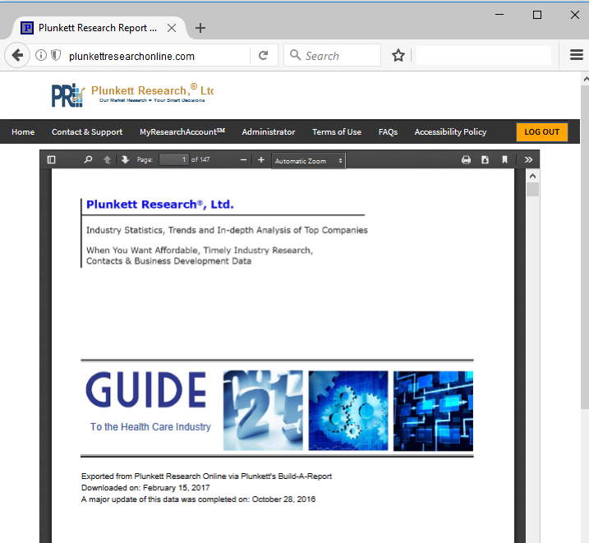589x543 pixels.
Task: Reload the current page
Action: point(264,56)
